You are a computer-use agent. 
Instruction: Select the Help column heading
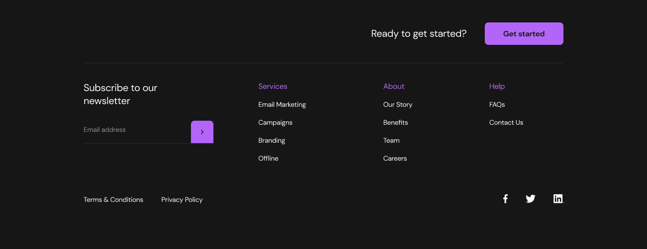point(497,86)
